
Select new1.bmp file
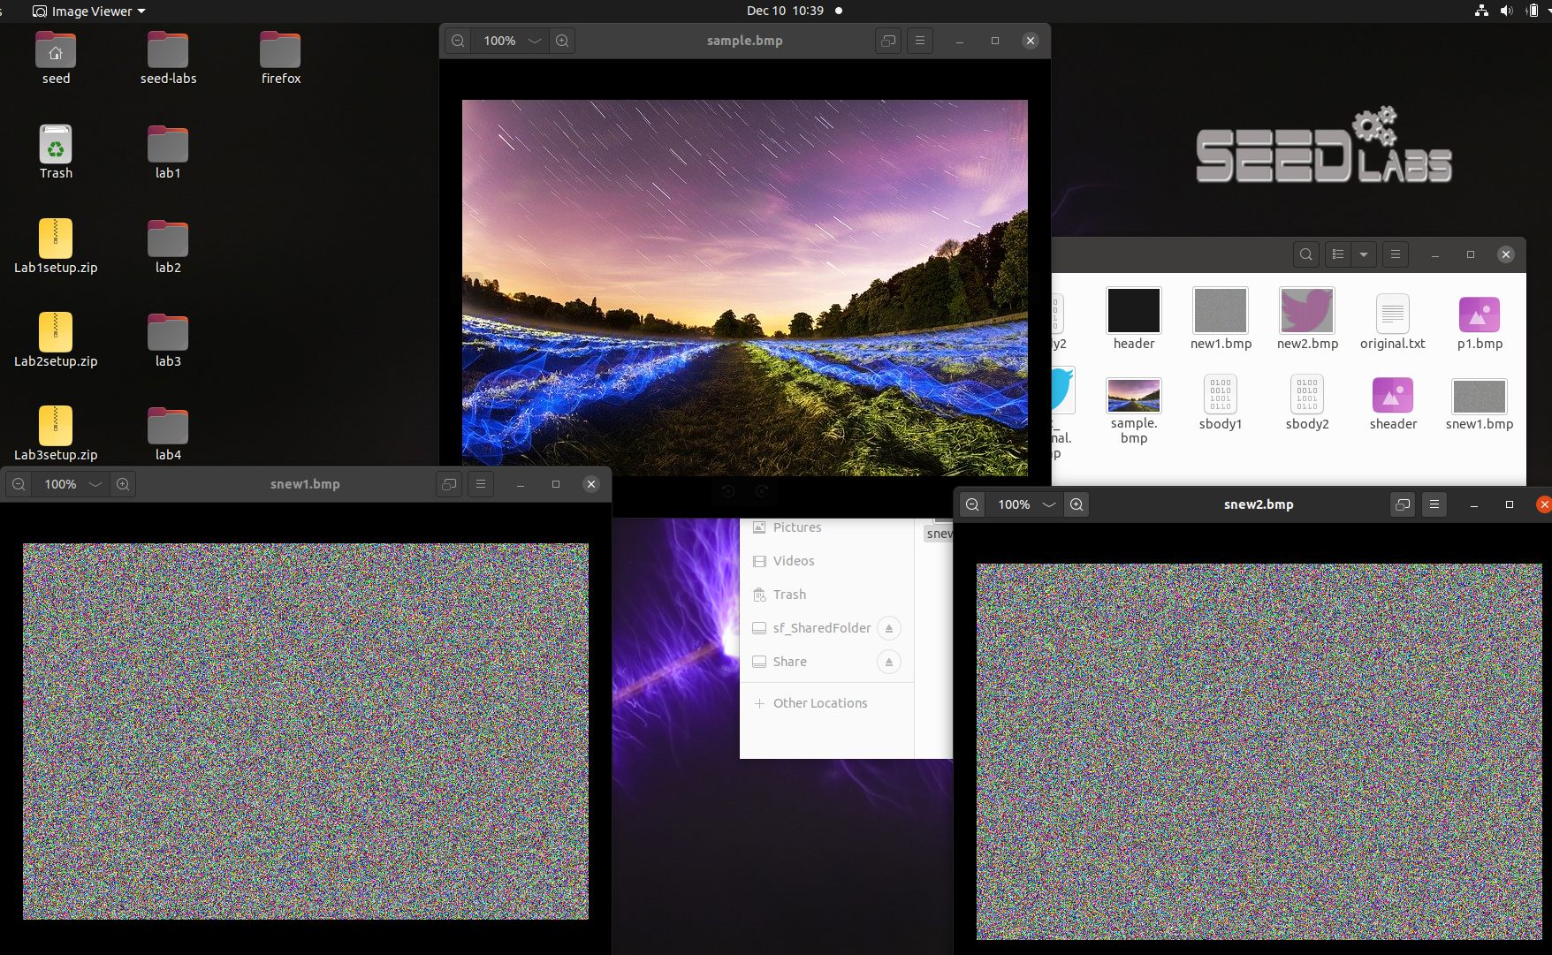click(x=1221, y=319)
